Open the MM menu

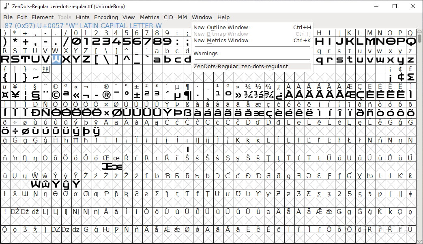tap(182, 17)
